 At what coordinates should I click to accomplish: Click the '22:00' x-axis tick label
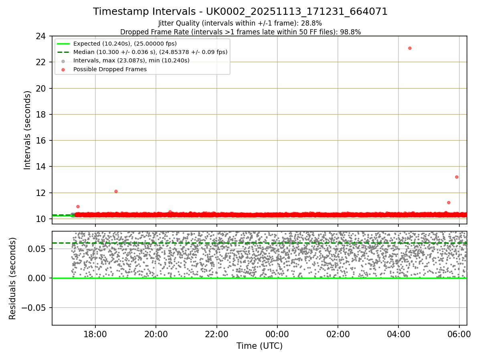216,334
